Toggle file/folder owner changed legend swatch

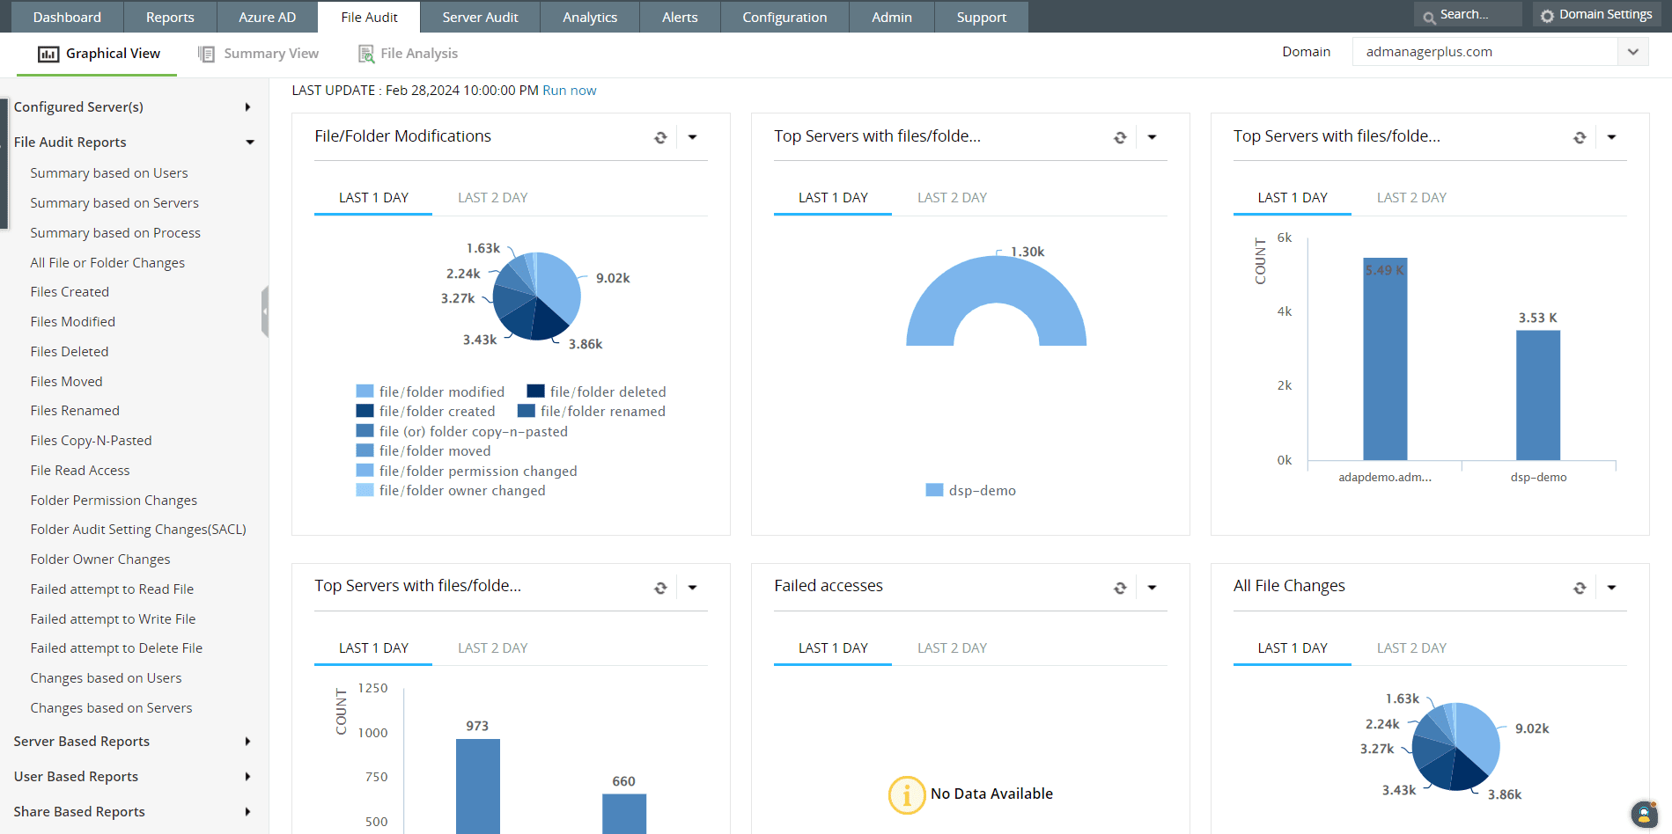point(365,491)
